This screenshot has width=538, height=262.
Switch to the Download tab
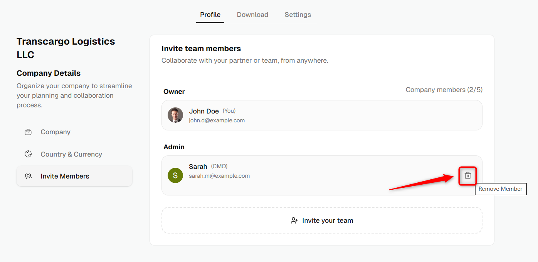pyautogui.click(x=252, y=15)
